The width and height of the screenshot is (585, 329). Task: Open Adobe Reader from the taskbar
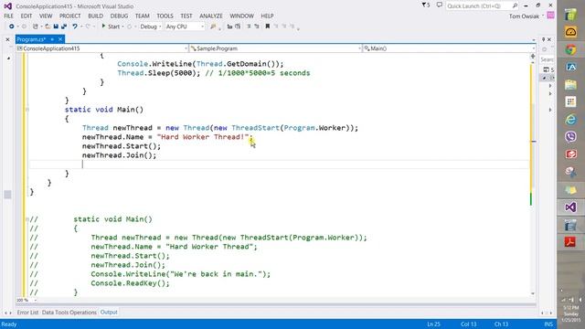coord(570,241)
